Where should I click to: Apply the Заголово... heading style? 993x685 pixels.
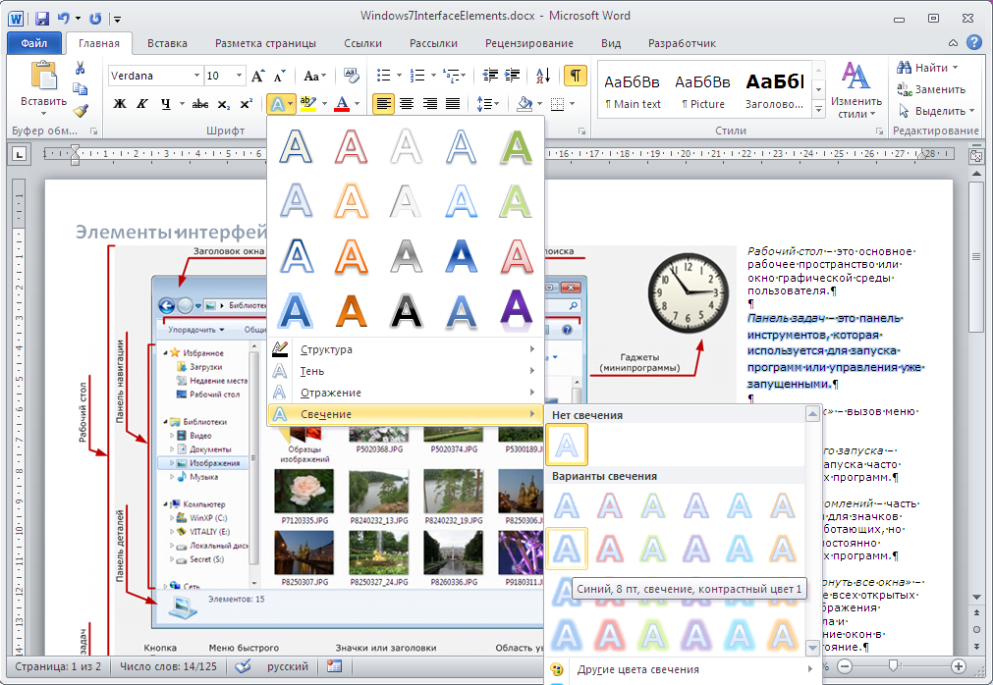tap(775, 90)
